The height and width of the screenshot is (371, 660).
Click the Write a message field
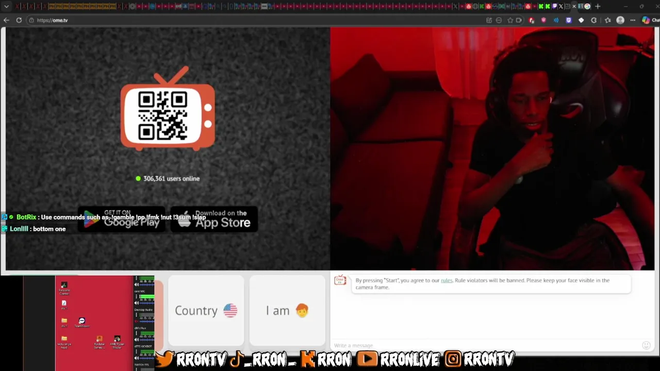pos(485,345)
